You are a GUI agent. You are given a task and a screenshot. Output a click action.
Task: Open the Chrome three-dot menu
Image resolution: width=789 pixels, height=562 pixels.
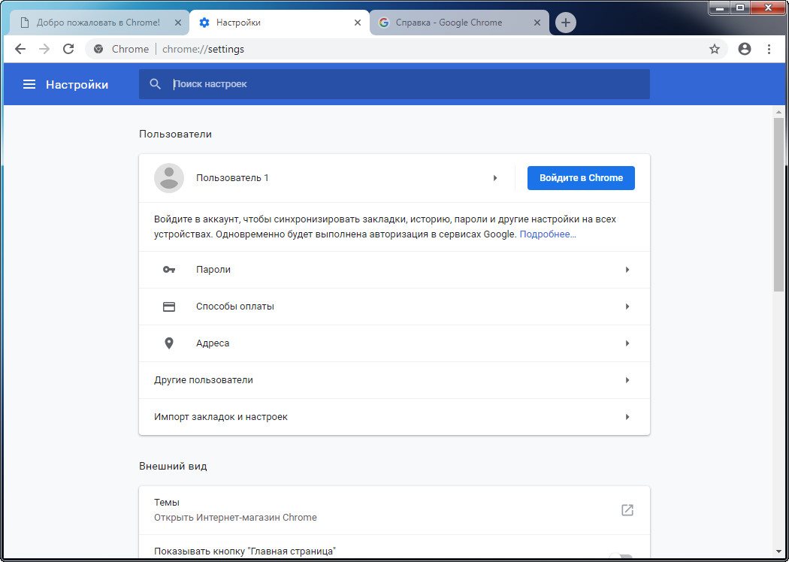769,49
